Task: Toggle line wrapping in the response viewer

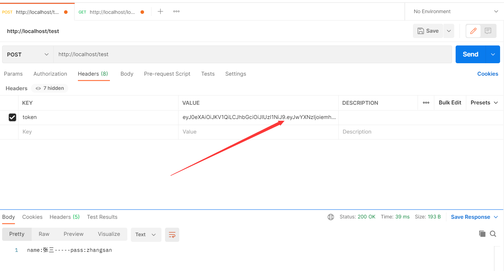Action: [172, 234]
